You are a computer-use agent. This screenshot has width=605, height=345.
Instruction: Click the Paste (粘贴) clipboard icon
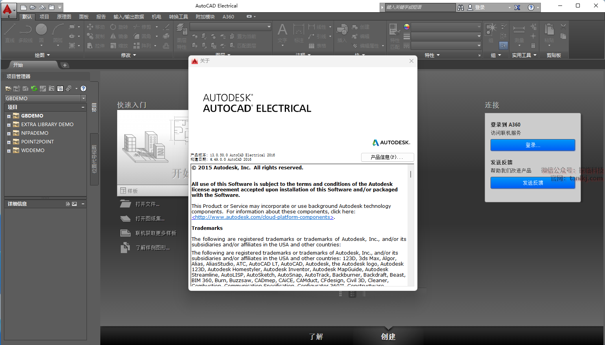click(x=549, y=30)
